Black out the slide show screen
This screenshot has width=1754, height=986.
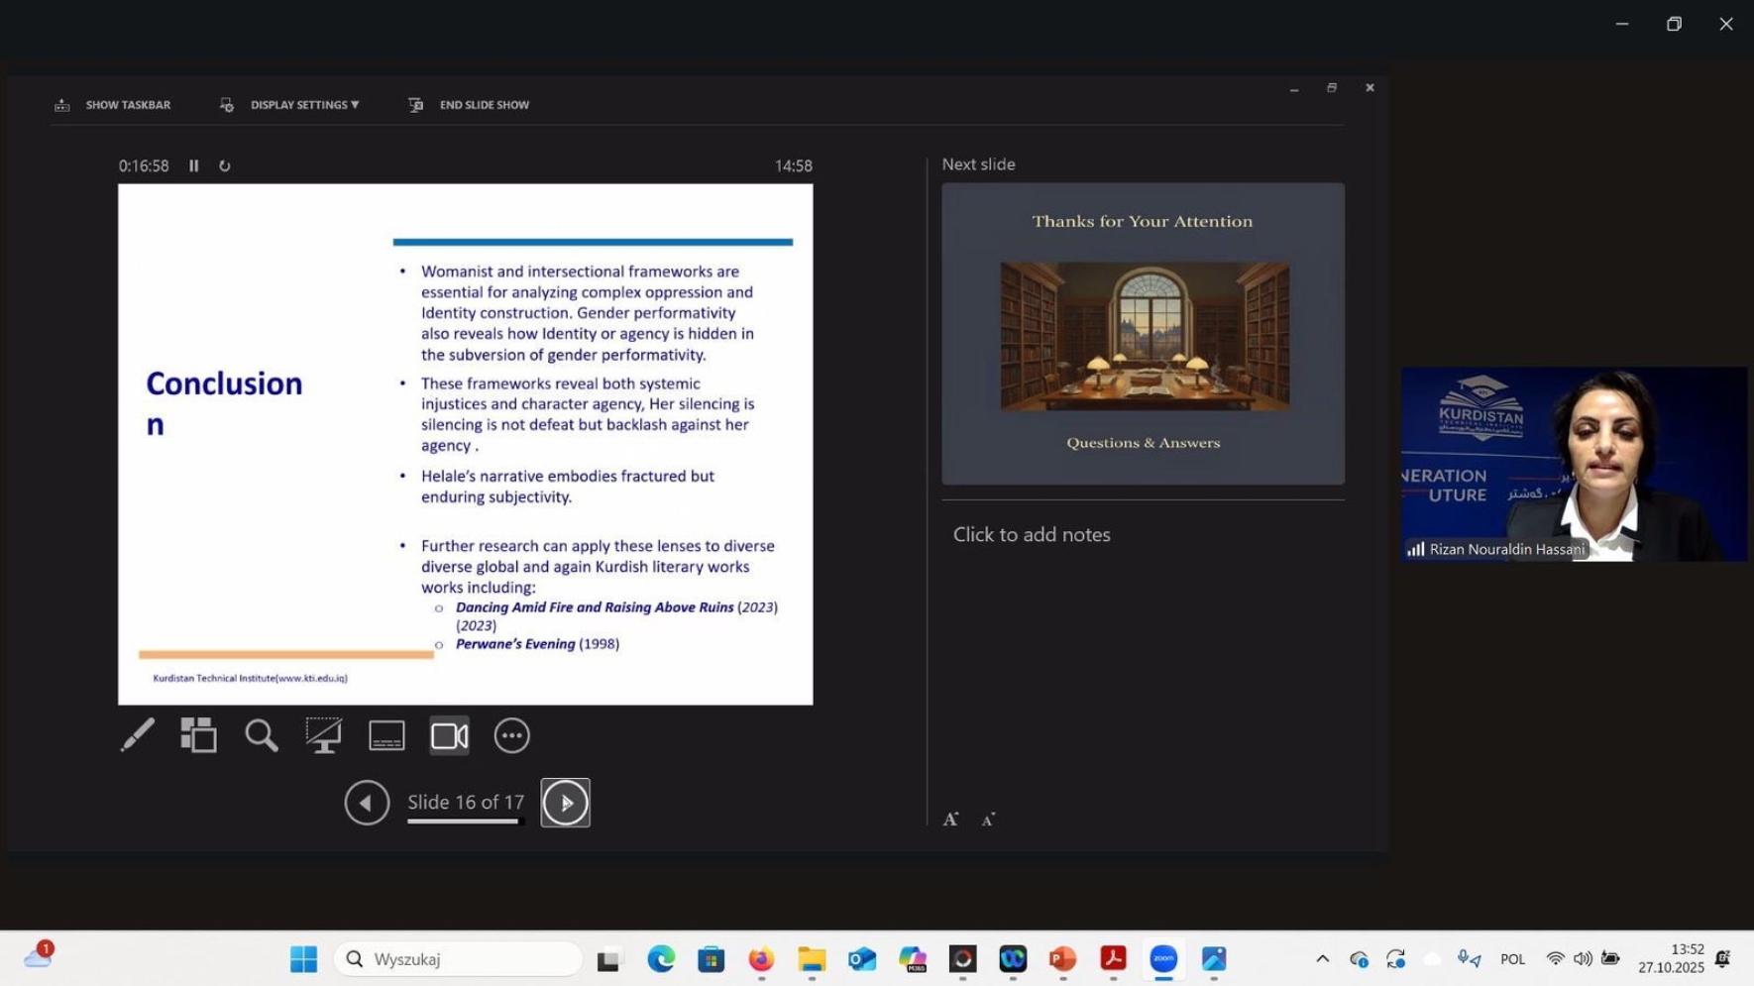pyautogui.click(x=323, y=735)
